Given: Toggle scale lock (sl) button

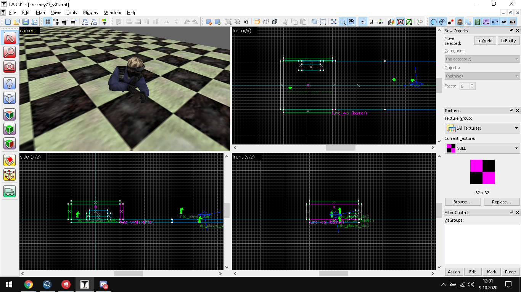Looking at the screenshot, I should coord(371,22).
